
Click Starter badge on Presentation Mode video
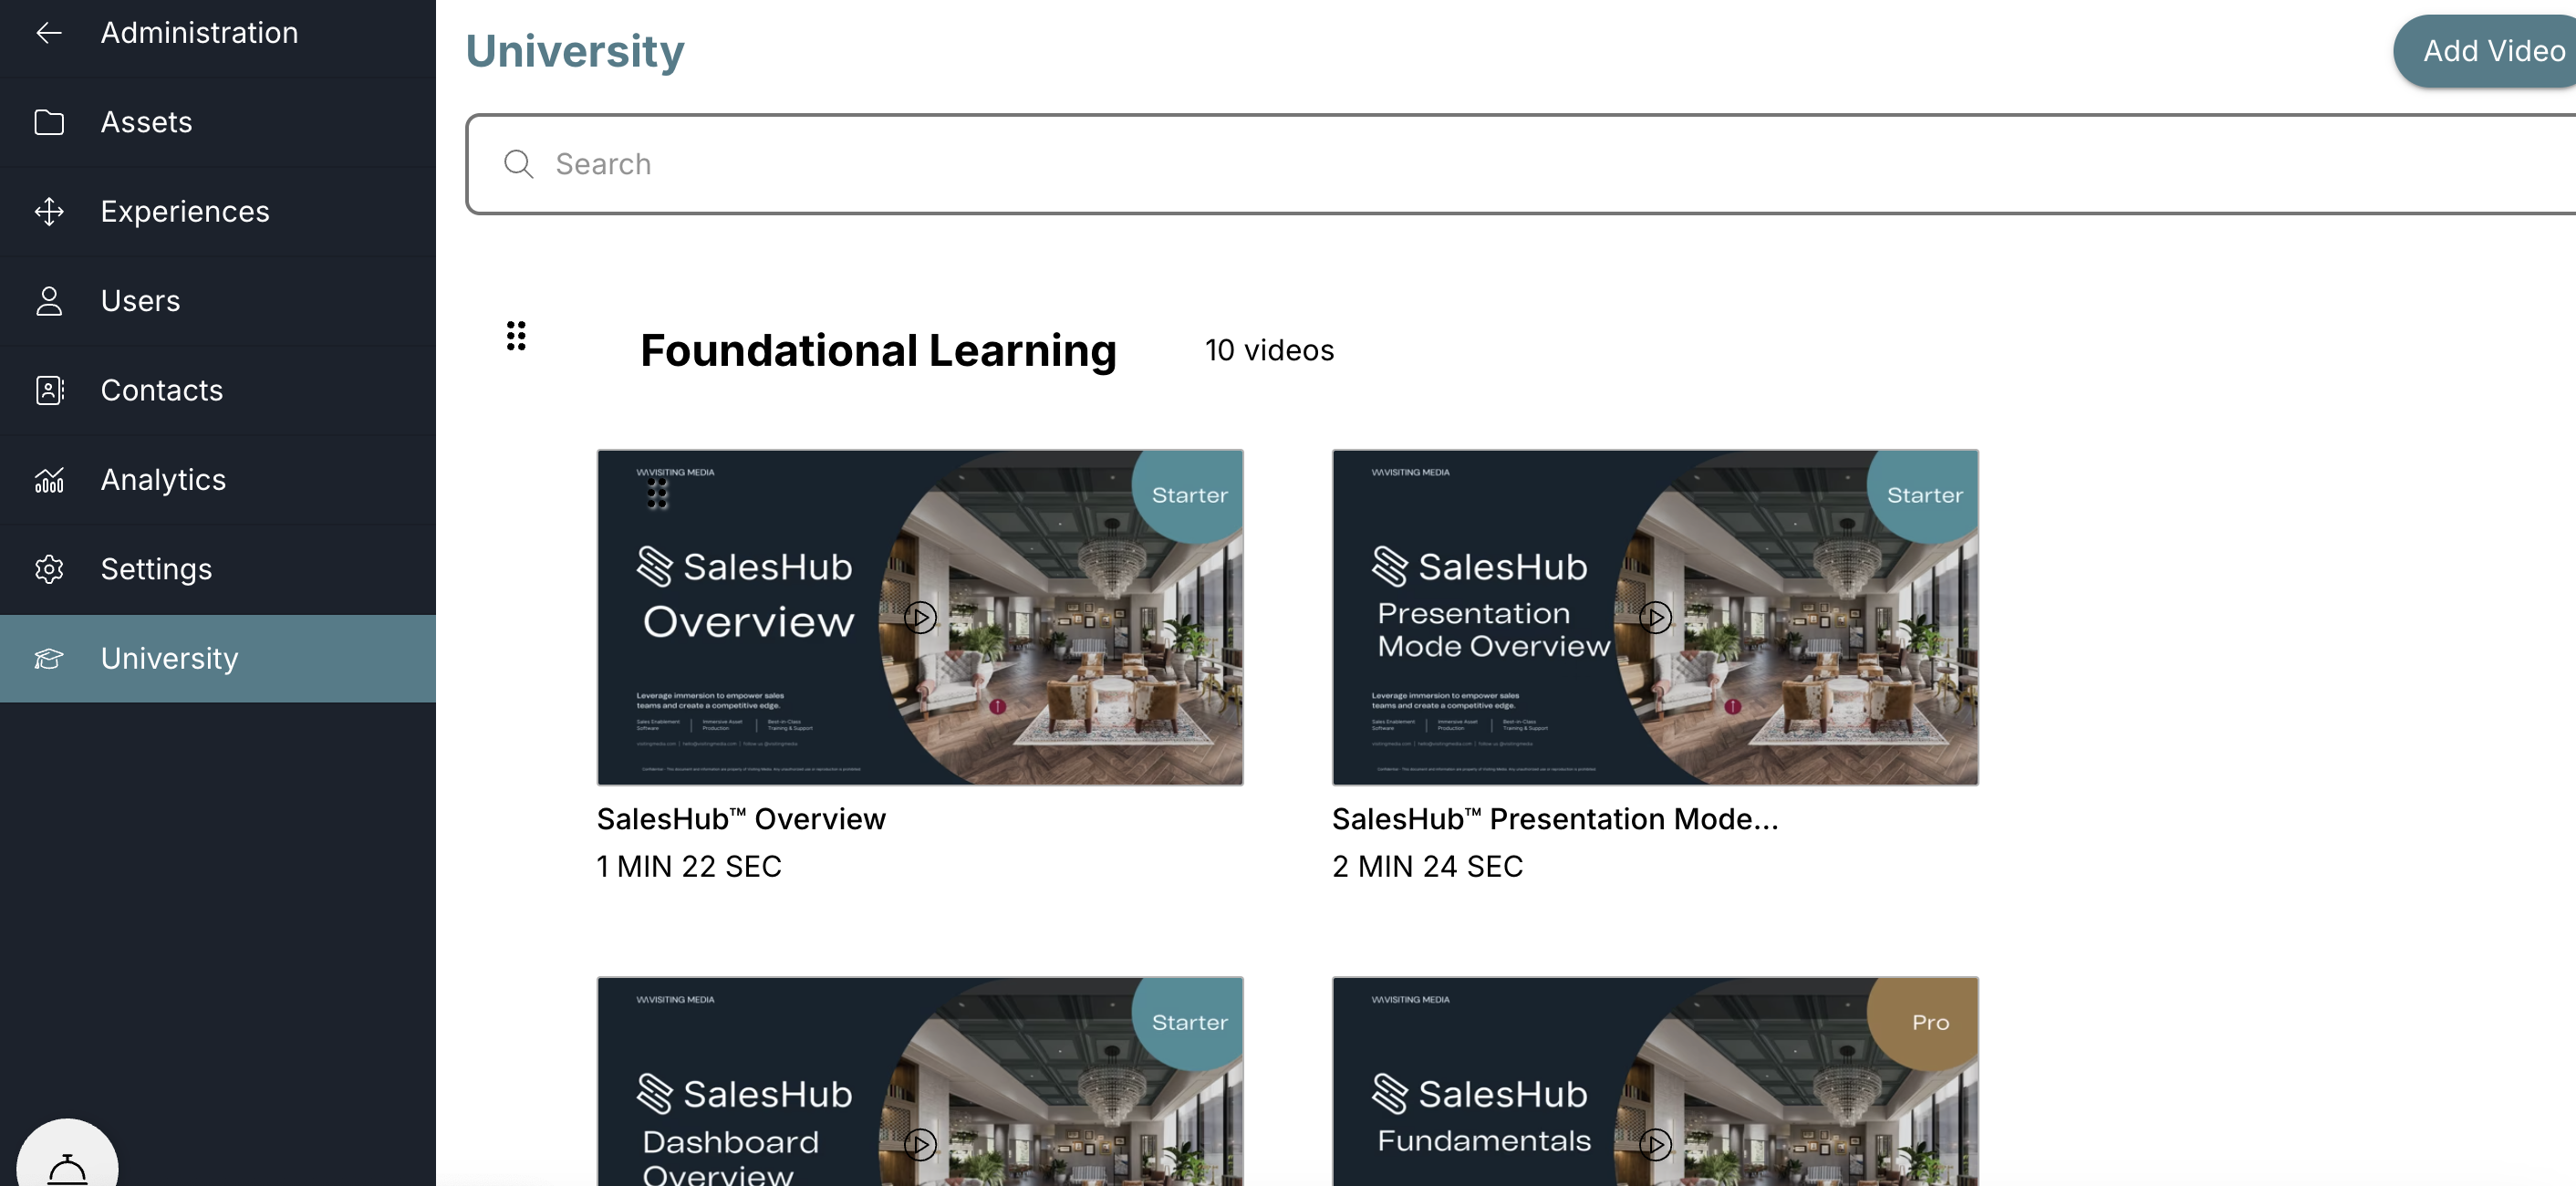[1924, 495]
